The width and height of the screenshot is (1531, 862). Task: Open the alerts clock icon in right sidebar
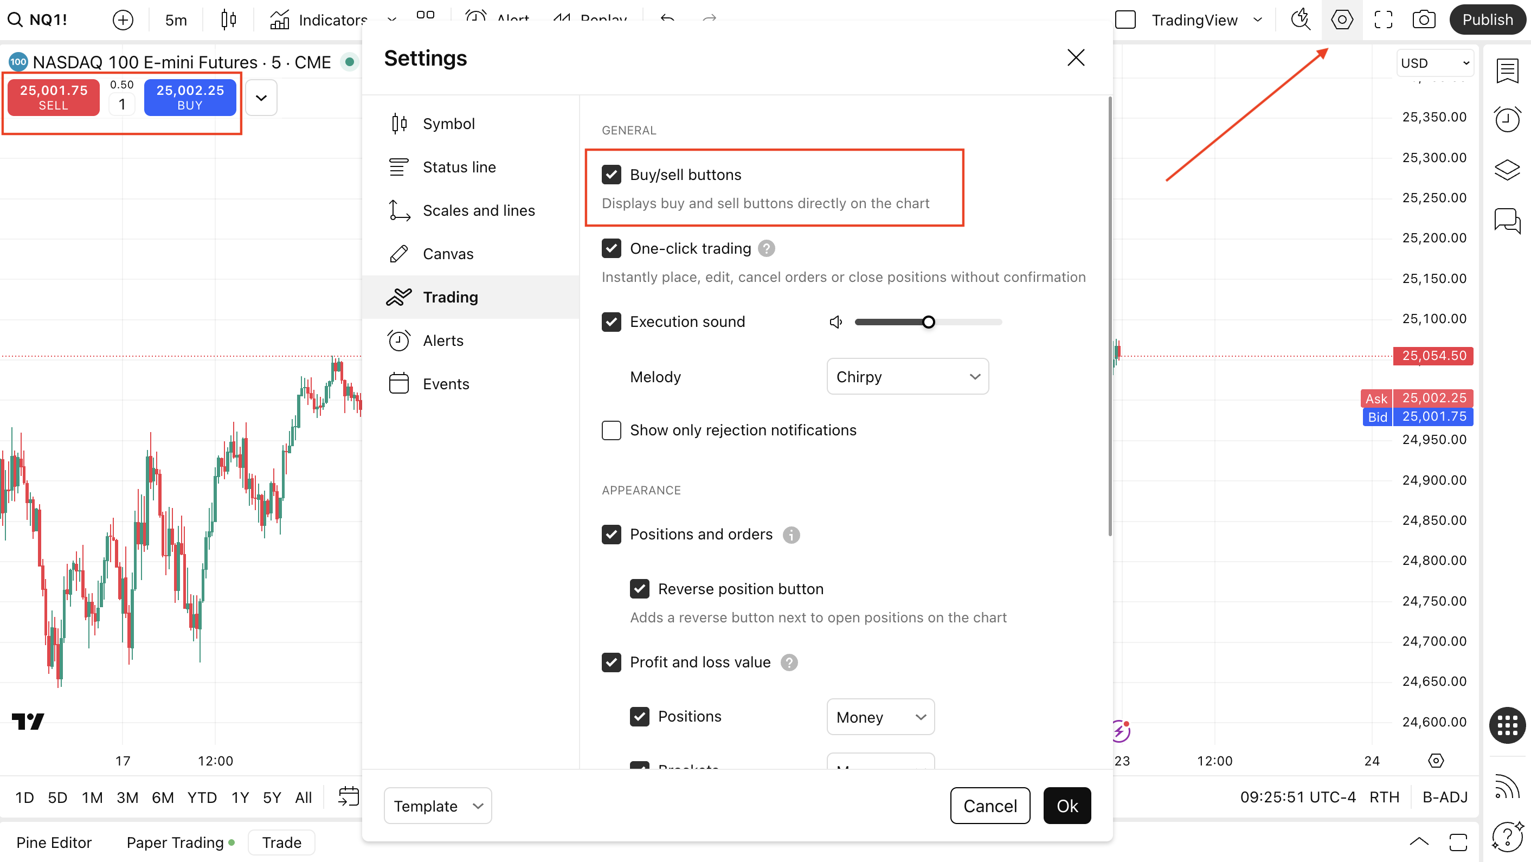[x=1507, y=119]
